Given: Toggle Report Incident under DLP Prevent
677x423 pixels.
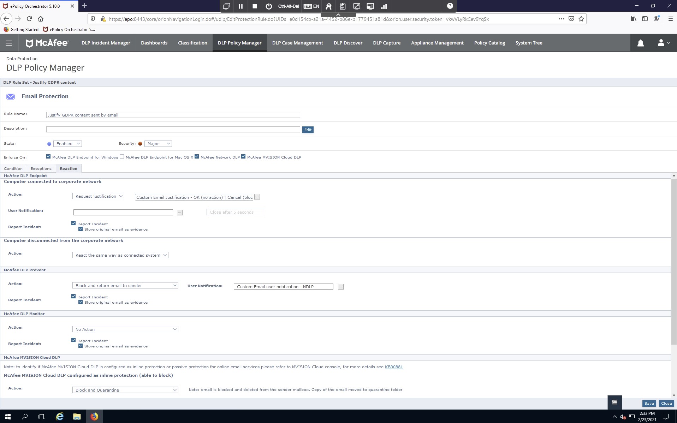Looking at the screenshot, I should (73, 296).
